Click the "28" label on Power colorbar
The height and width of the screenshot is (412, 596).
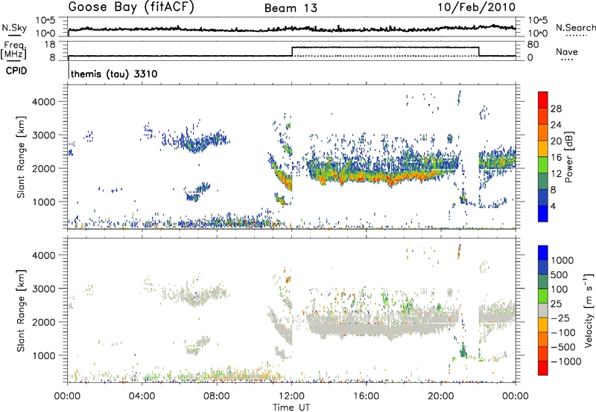click(556, 109)
